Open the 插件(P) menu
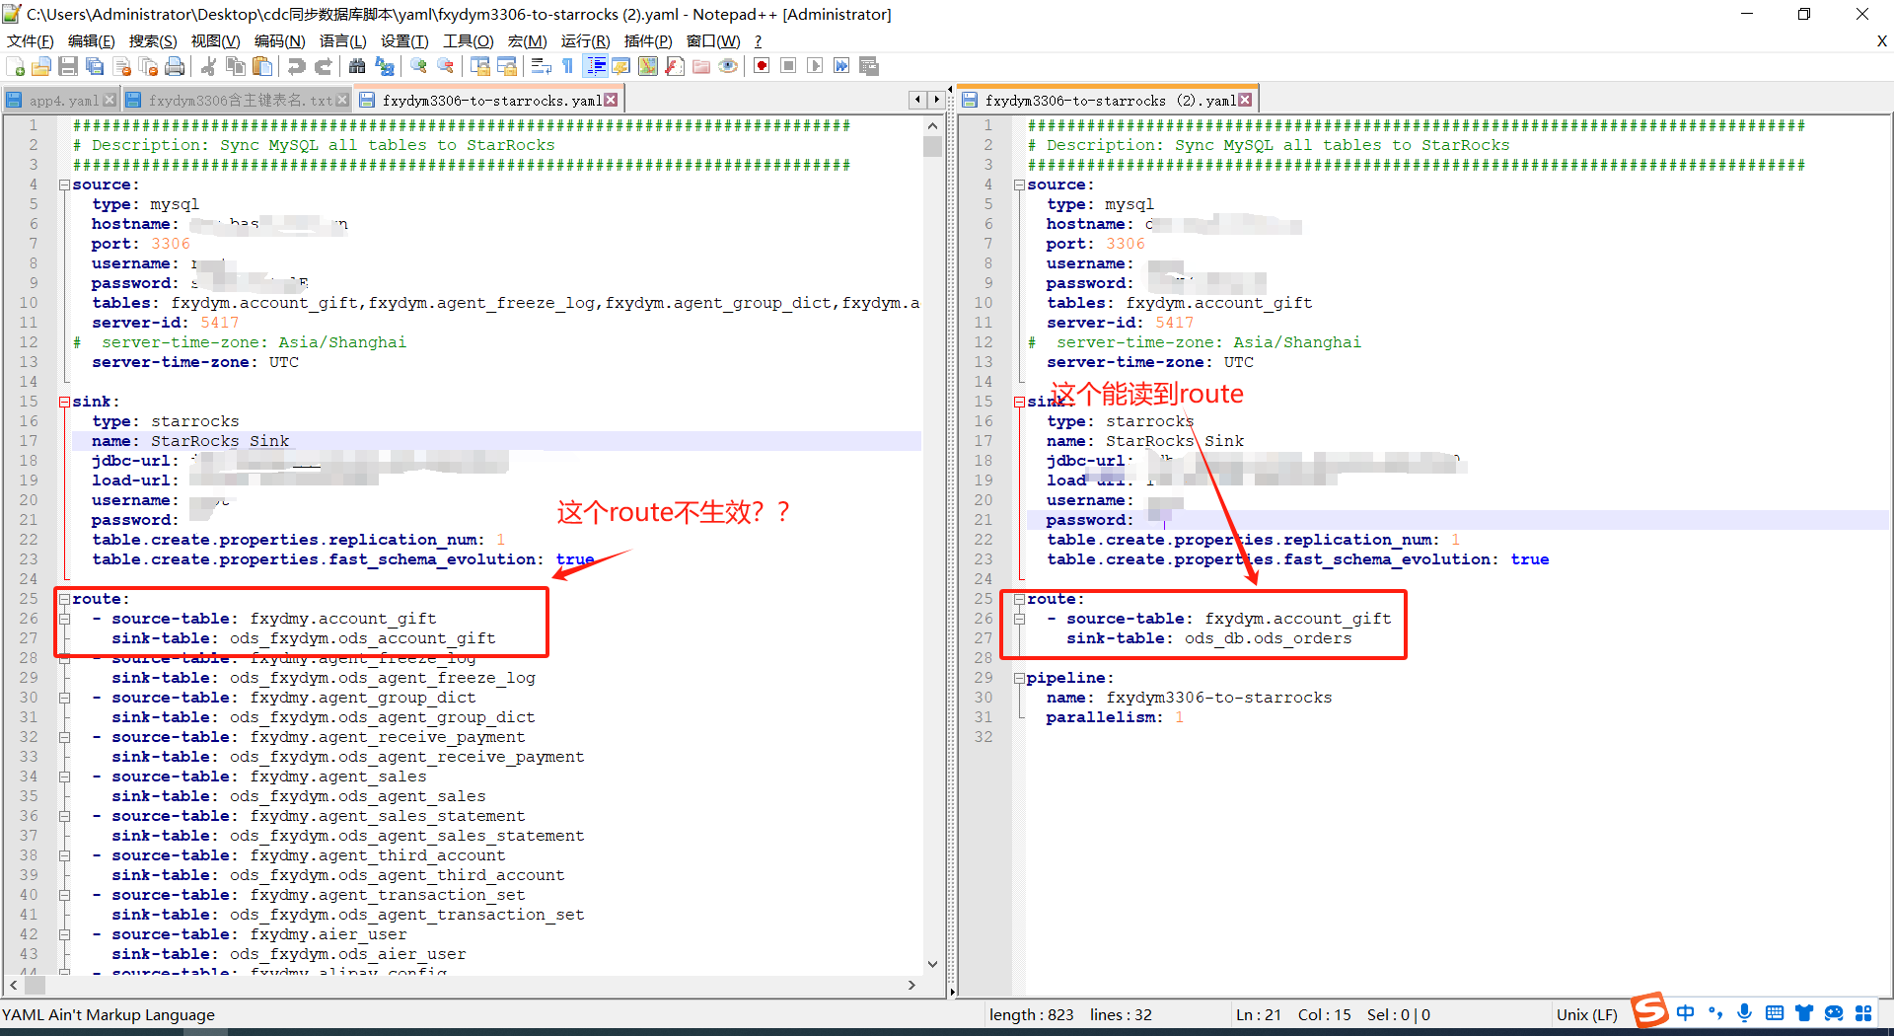Image resolution: width=1894 pixels, height=1036 pixels. pyautogui.click(x=648, y=40)
